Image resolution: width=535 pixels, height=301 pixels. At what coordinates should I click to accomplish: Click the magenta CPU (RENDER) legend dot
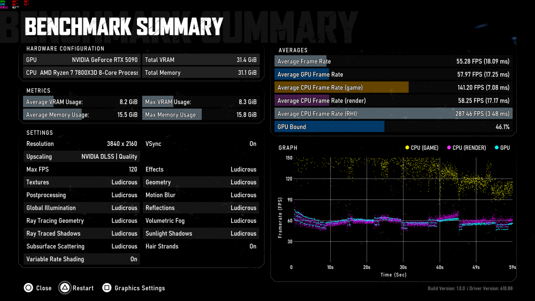pos(449,148)
